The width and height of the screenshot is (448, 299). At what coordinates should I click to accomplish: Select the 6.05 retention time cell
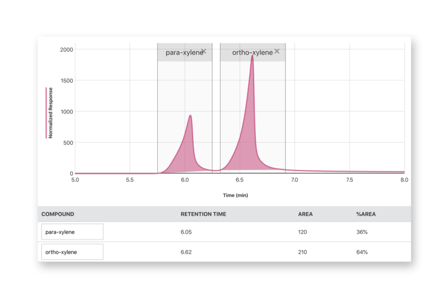186,232
